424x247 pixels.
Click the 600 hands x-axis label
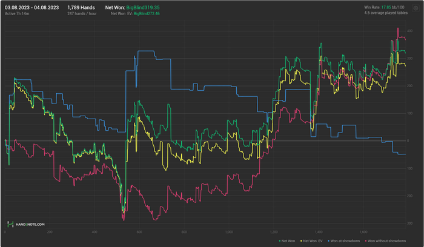pos(139,232)
